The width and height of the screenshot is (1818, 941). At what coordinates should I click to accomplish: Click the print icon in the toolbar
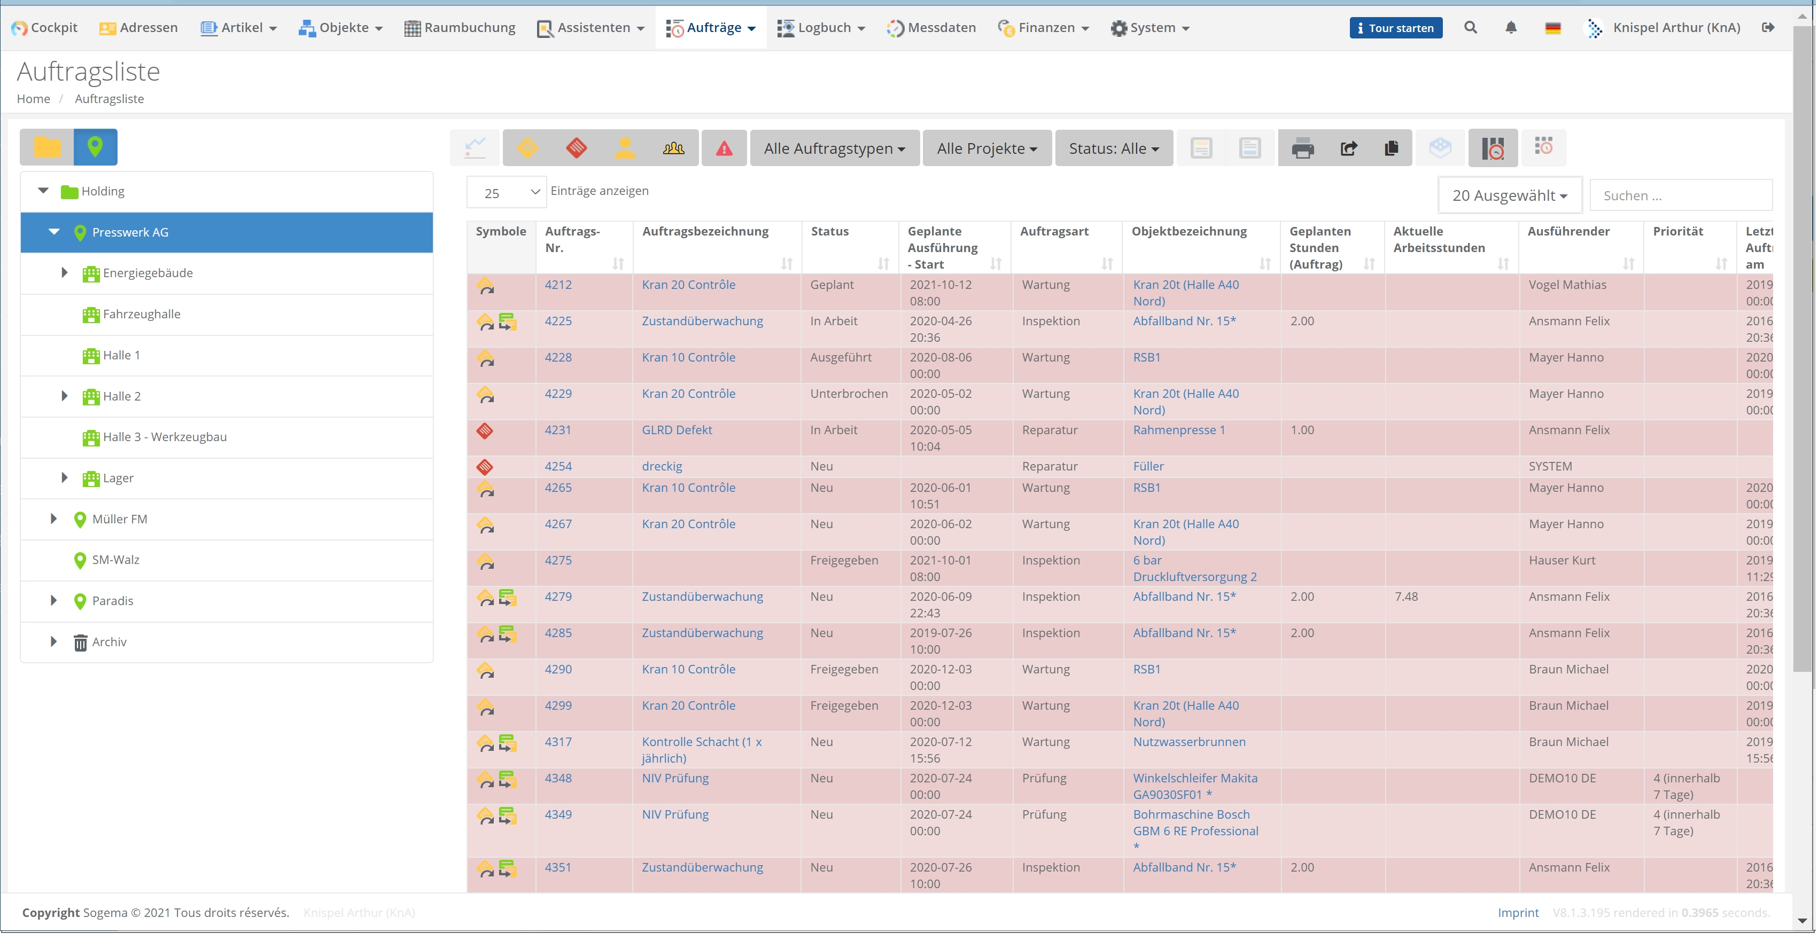pyautogui.click(x=1303, y=148)
